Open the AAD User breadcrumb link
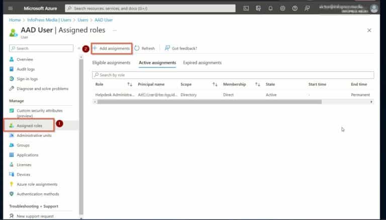 tap(104, 20)
